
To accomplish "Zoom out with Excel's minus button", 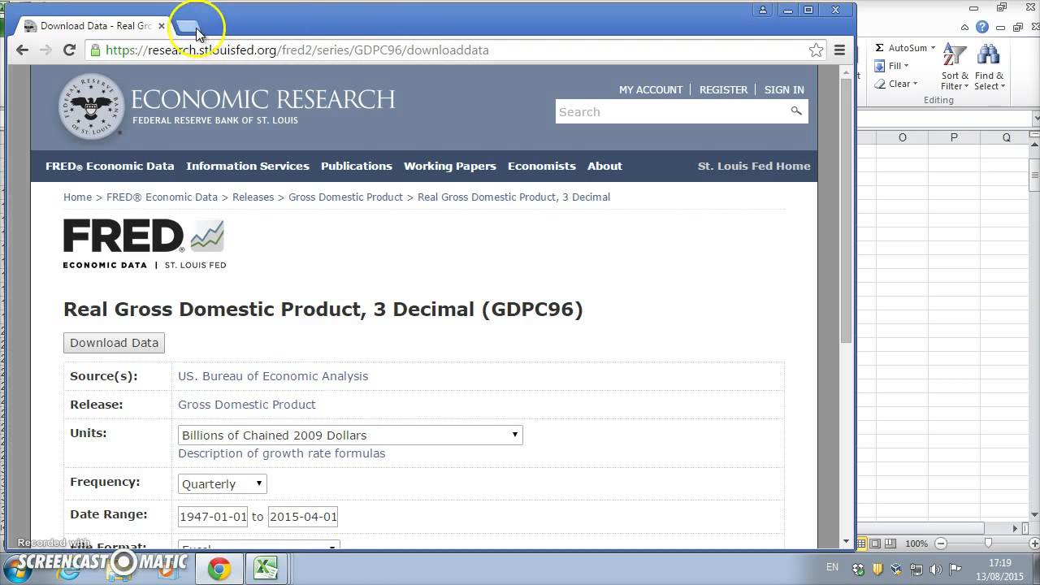I will coord(941,544).
